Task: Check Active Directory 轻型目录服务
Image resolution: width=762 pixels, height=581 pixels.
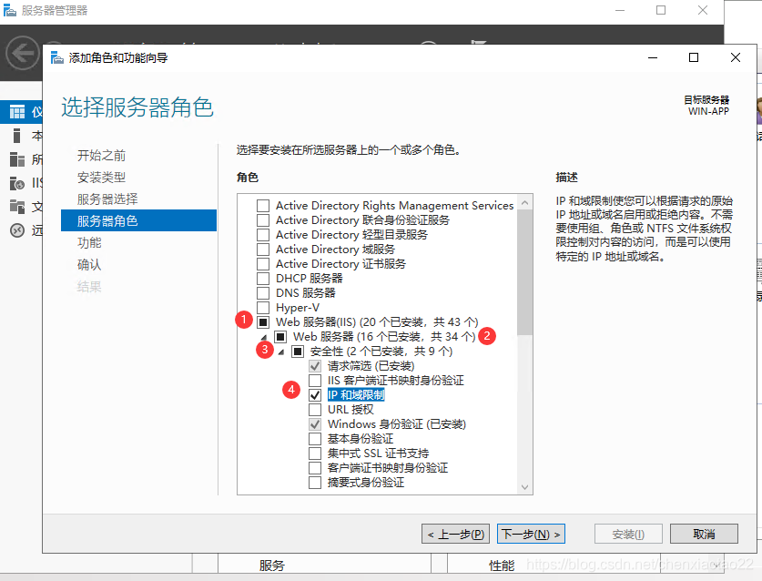Action: point(263,235)
